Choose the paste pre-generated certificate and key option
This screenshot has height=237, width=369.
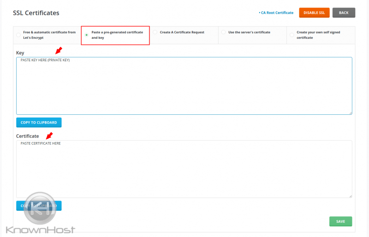86,35
